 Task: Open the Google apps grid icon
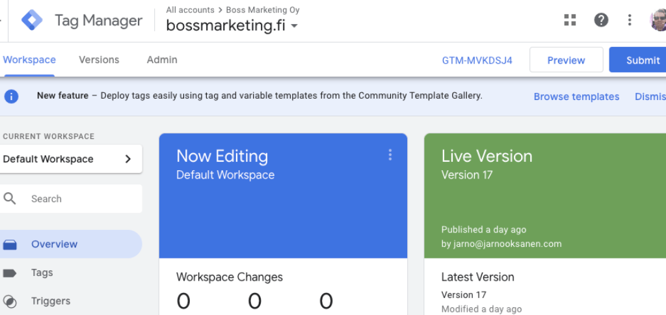tap(570, 20)
